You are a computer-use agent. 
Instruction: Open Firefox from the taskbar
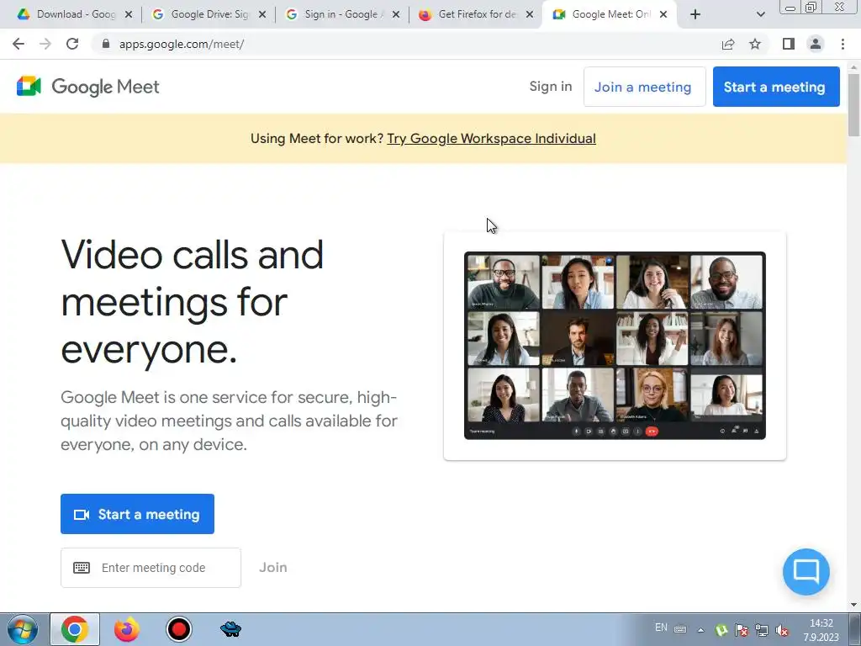click(127, 629)
